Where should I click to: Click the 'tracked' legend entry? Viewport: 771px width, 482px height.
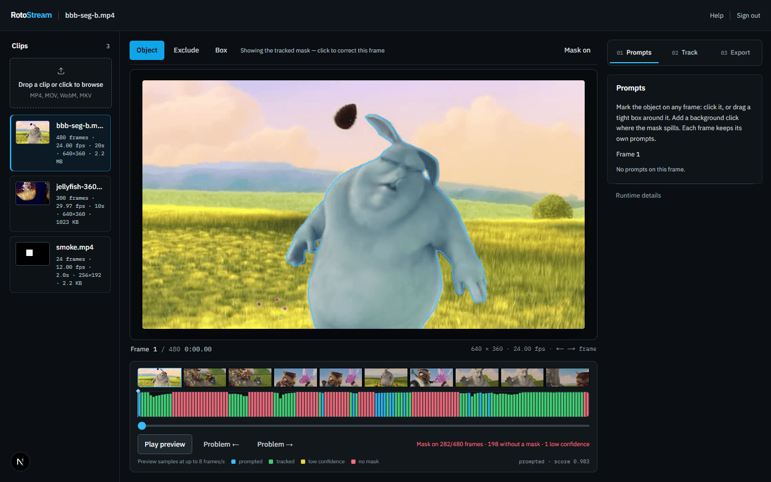(x=282, y=462)
